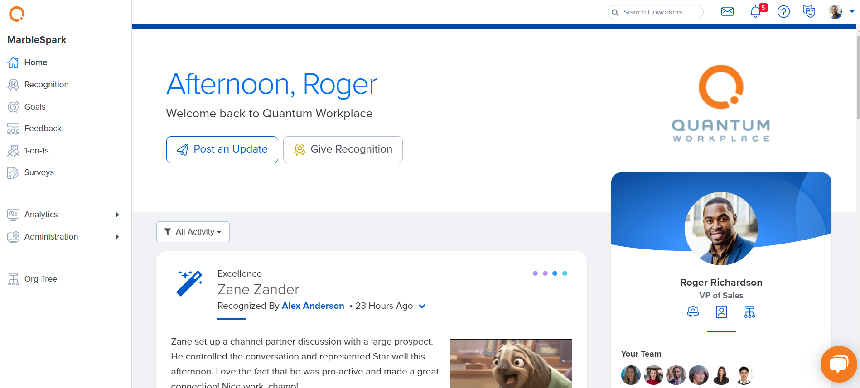Open second team member avatar under Your Team
Viewport: 860px width, 388px height.
pyautogui.click(x=653, y=375)
